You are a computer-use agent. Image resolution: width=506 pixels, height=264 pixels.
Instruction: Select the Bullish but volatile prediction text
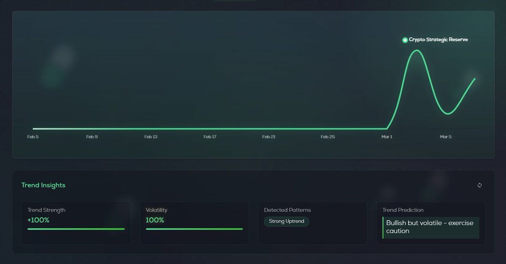430,227
